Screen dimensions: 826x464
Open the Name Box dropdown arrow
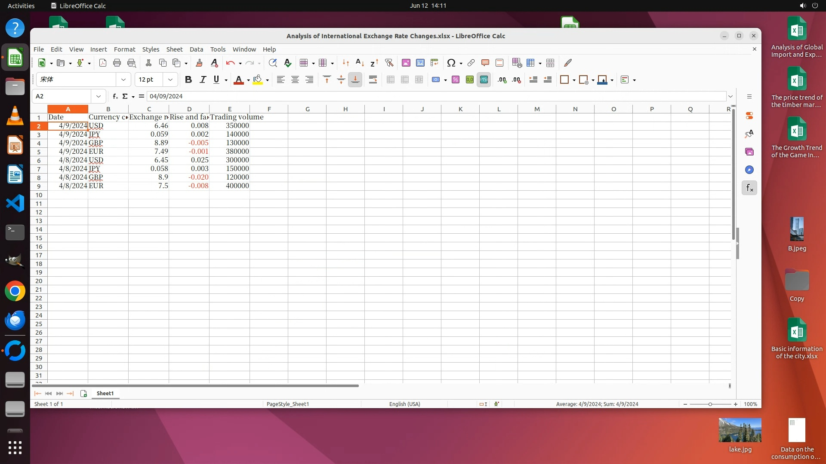(99, 96)
